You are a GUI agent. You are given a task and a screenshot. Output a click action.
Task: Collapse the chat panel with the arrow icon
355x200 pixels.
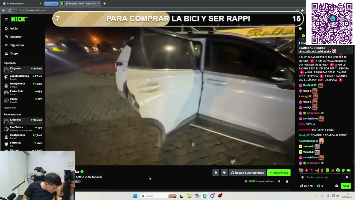(300, 28)
